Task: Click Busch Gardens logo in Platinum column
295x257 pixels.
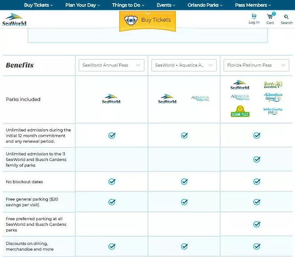Action: point(273,84)
